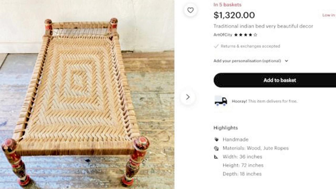The height and width of the screenshot is (189, 336).
Task: Click the Width dimensions ruler icon
Action: point(216,157)
